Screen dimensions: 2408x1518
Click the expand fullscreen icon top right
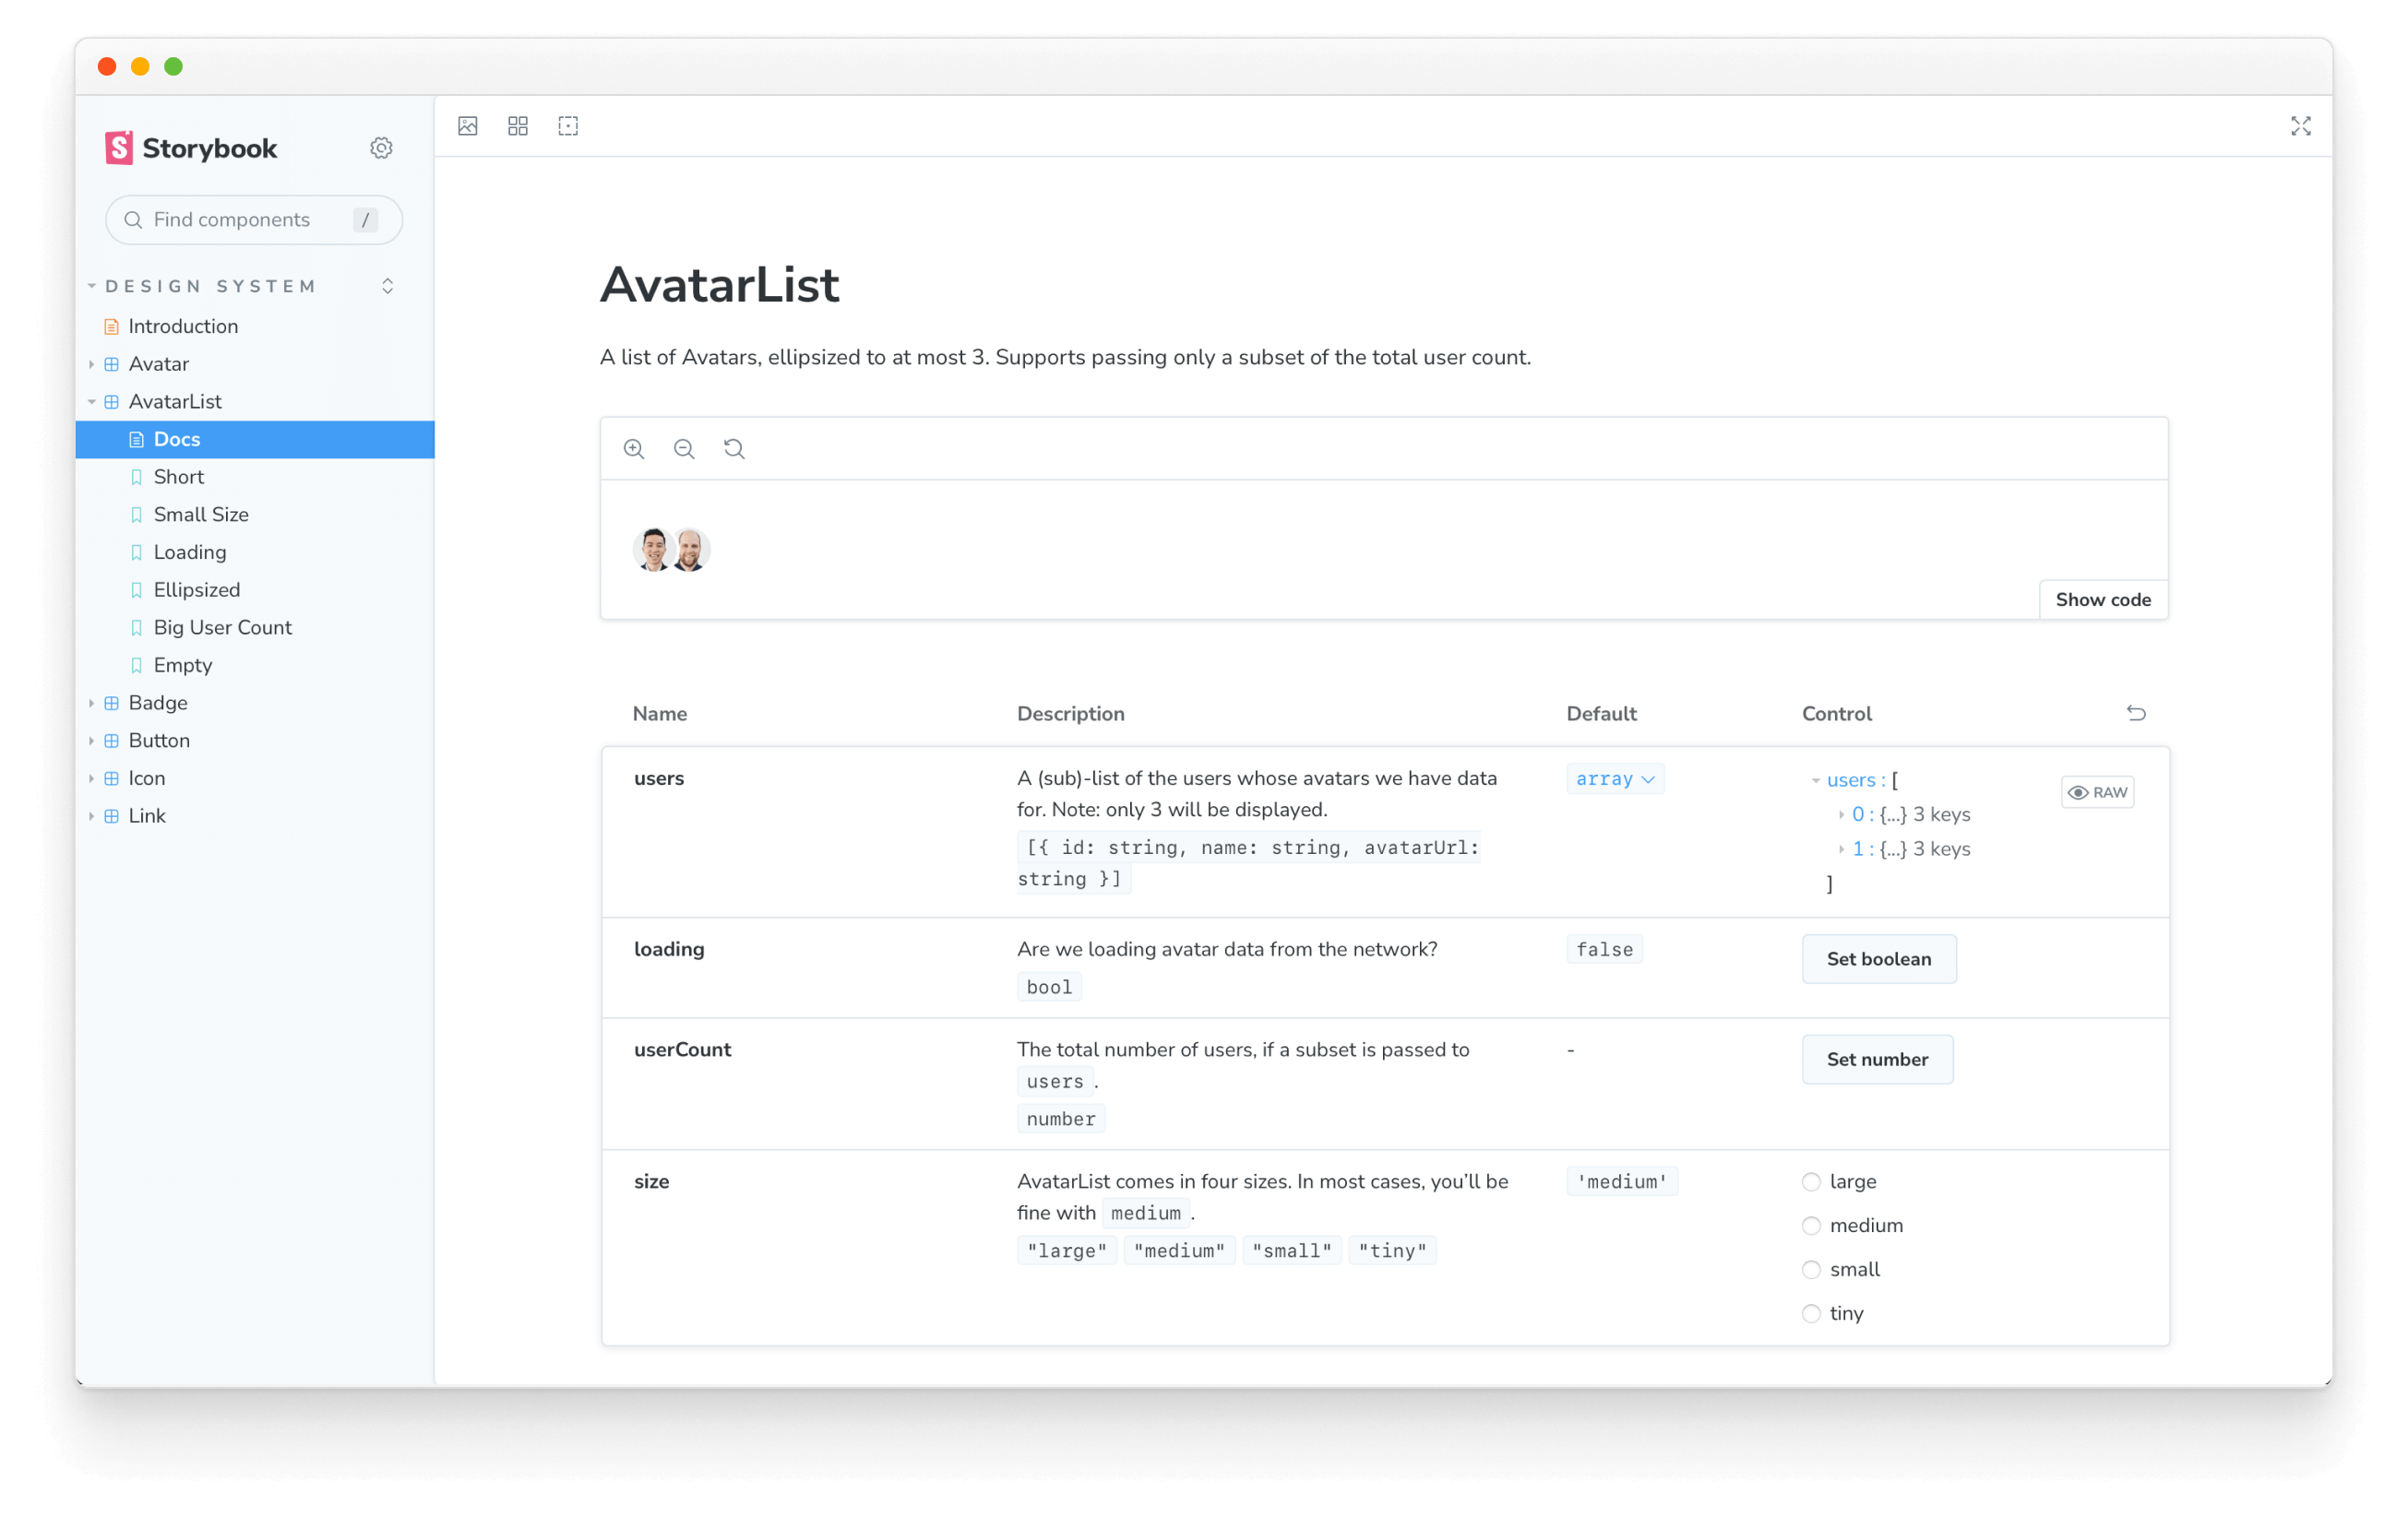click(x=2301, y=126)
